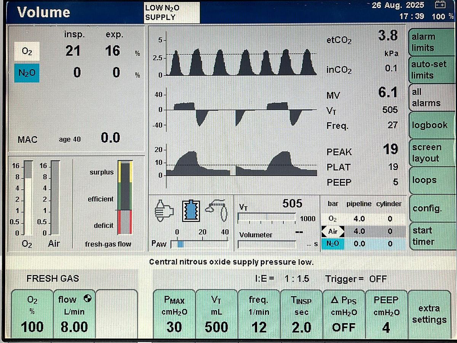Tap the expired O2 value 16

click(x=112, y=51)
